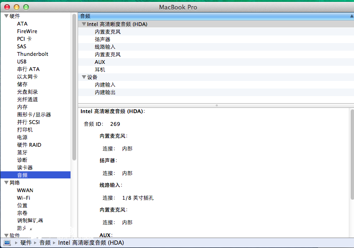
Task: Select SAS in the sidebar
Action: pos(22,46)
